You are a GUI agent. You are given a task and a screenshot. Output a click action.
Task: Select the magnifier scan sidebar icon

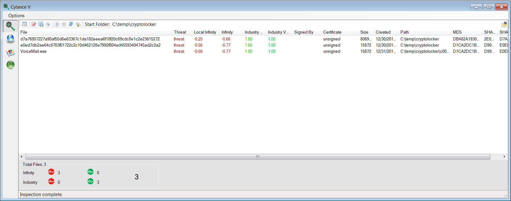(x=10, y=26)
